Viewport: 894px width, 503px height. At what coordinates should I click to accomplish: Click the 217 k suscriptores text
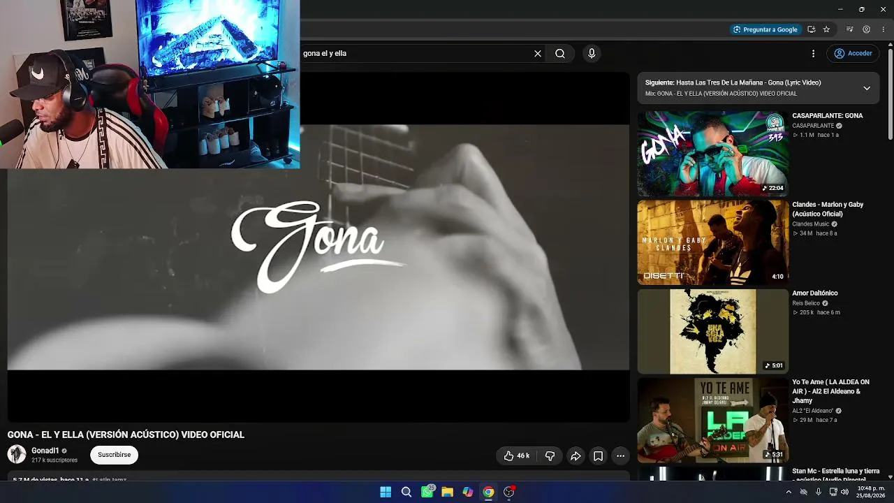54,460
